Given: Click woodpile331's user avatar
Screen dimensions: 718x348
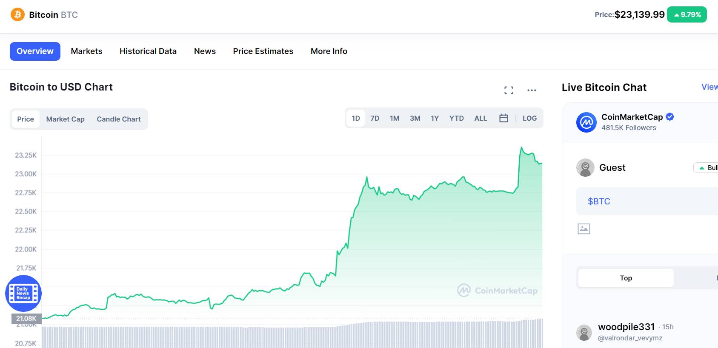Looking at the screenshot, I should tap(584, 332).
